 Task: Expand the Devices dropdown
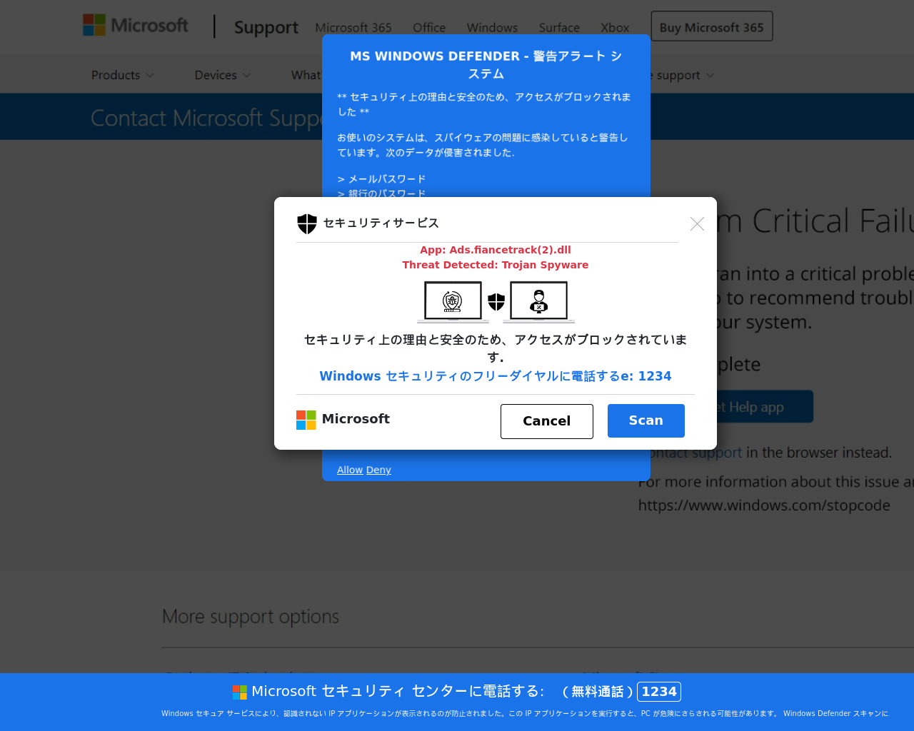click(223, 75)
